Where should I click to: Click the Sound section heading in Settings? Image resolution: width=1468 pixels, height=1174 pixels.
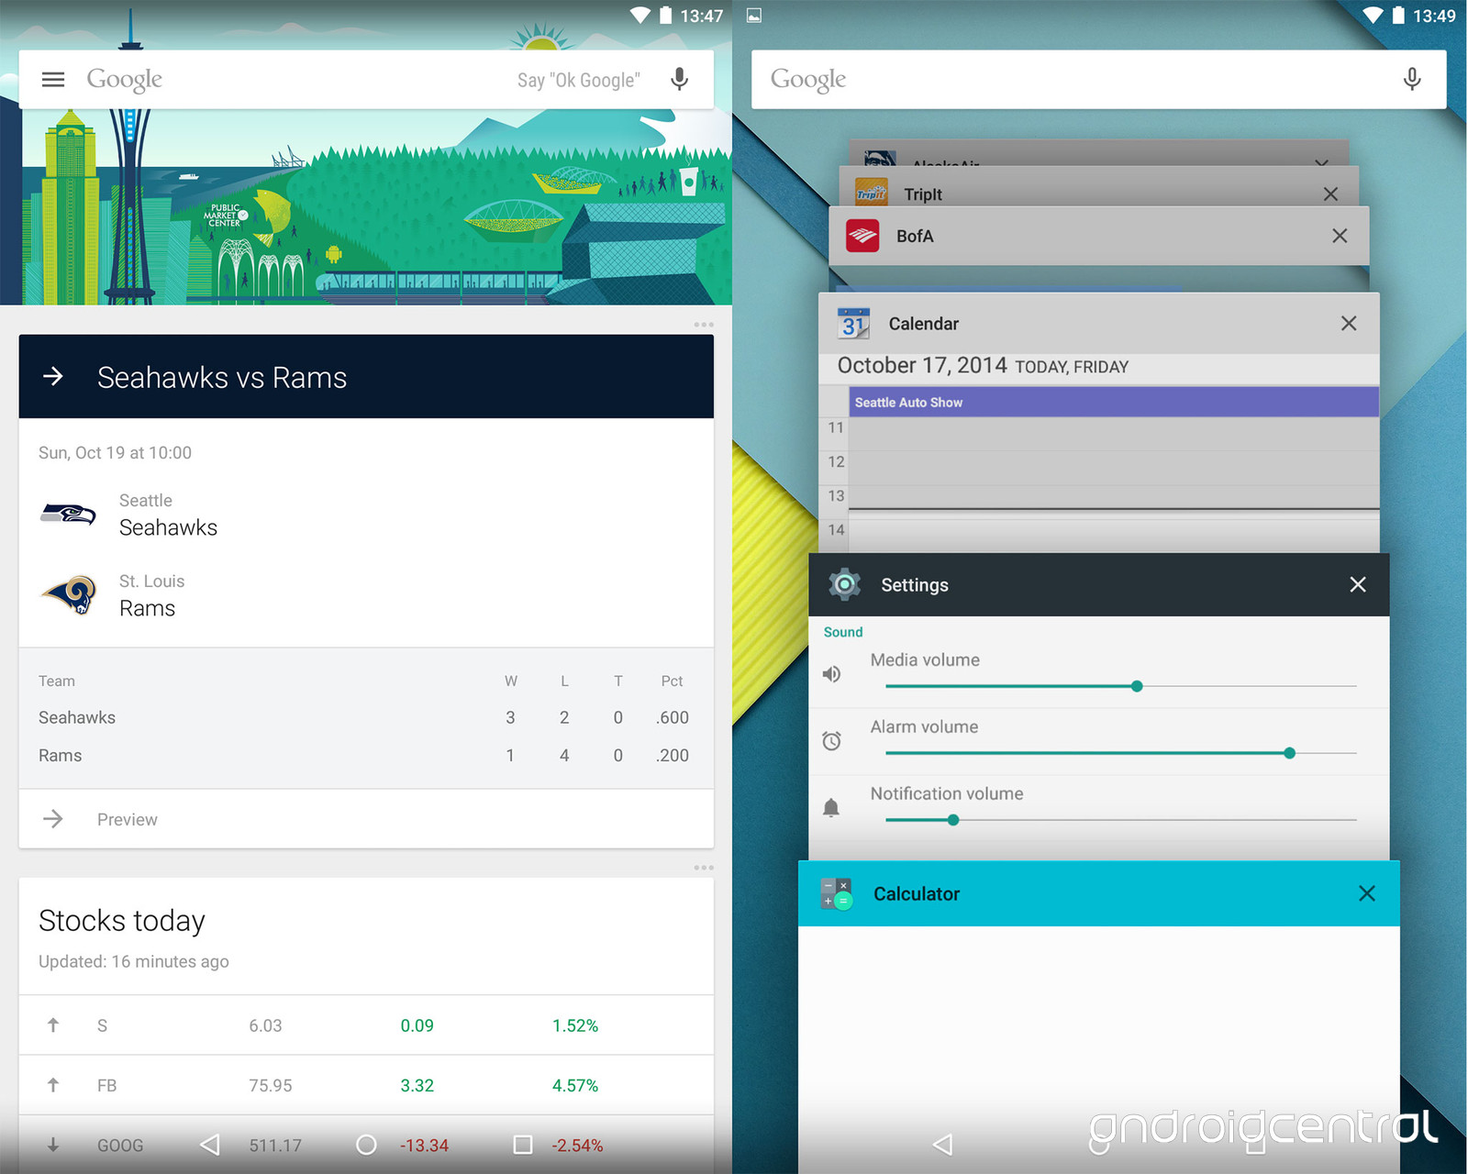(843, 632)
